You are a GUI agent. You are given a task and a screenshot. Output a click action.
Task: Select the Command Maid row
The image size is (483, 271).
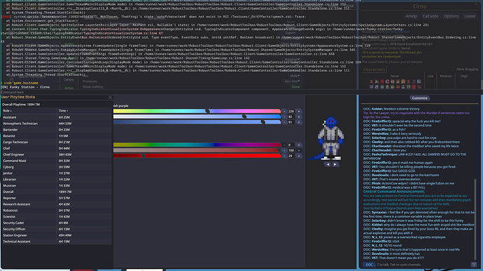57,161
